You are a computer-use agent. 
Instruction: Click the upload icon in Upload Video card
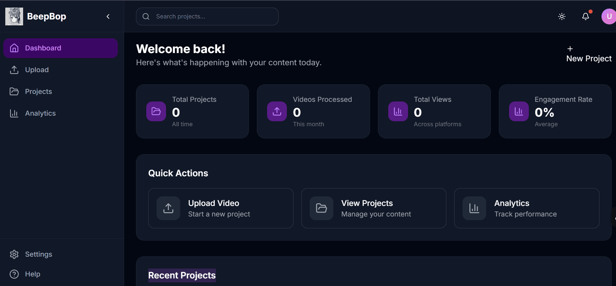pos(168,208)
